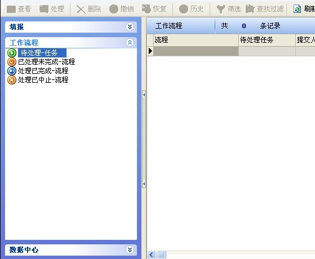
Task: Click the refresh icon in the toolbar
Action: pyautogui.click(x=297, y=9)
